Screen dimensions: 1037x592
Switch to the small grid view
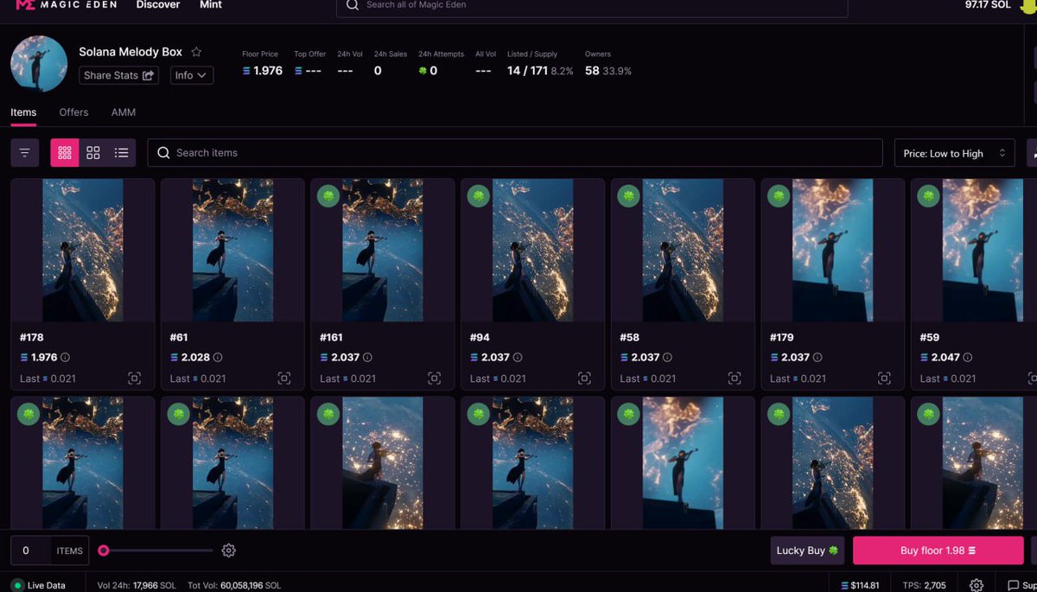click(65, 153)
